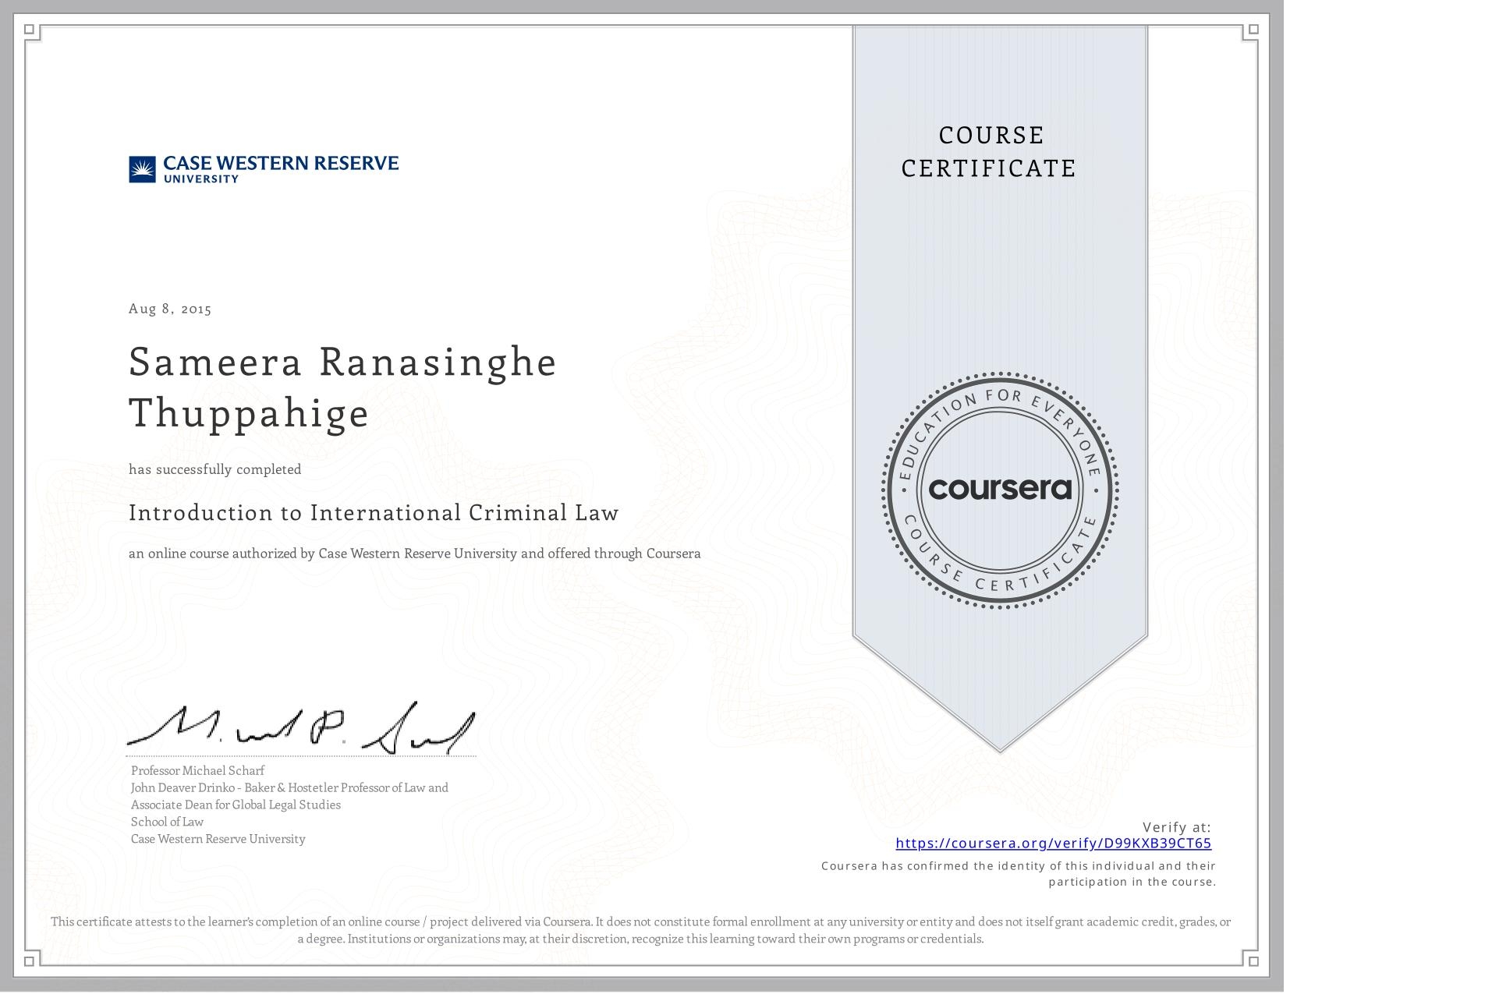Click the 'COURSE CERTIFICATE' ribbon heading
This screenshot has width=1485, height=994.
989,151
